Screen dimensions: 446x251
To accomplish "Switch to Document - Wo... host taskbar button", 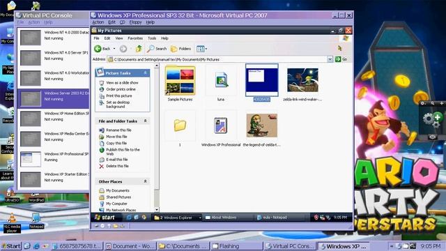I will 130,246.
